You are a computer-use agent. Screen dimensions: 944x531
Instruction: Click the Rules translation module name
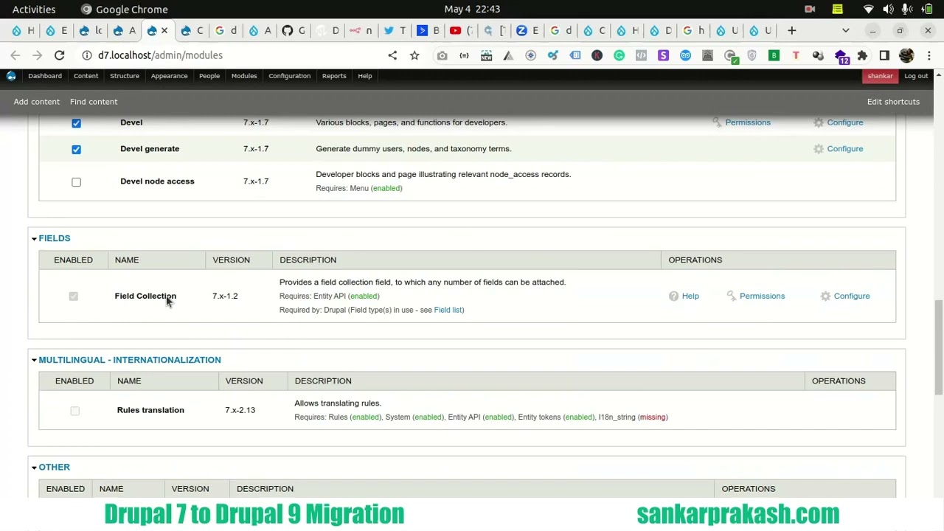tap(150, 410)
